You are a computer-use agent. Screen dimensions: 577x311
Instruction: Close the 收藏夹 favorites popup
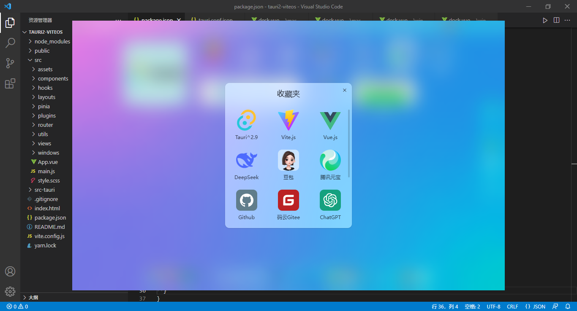coord(345,90)
